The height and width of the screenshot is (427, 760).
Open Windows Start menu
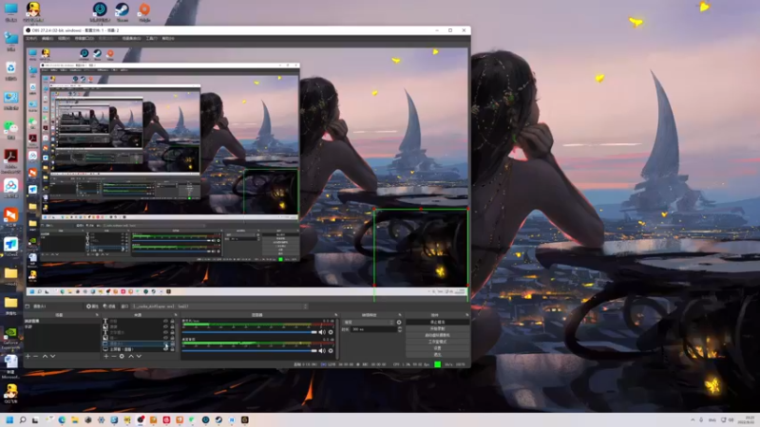9,419
